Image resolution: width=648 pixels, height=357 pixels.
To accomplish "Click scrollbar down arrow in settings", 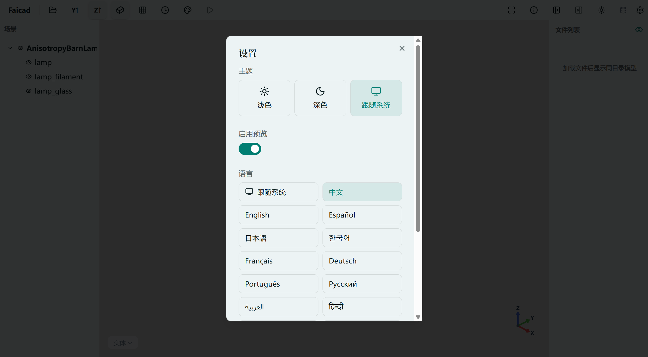I will [418, 317].
